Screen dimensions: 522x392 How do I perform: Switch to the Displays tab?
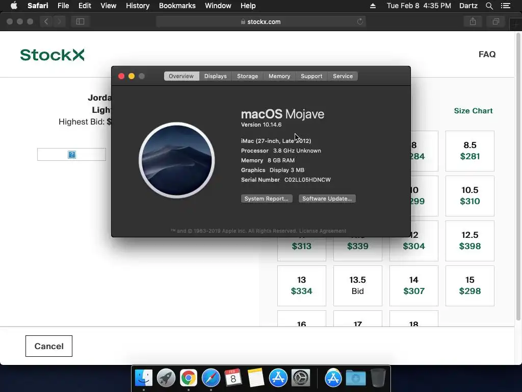click(x=216, y=76)
